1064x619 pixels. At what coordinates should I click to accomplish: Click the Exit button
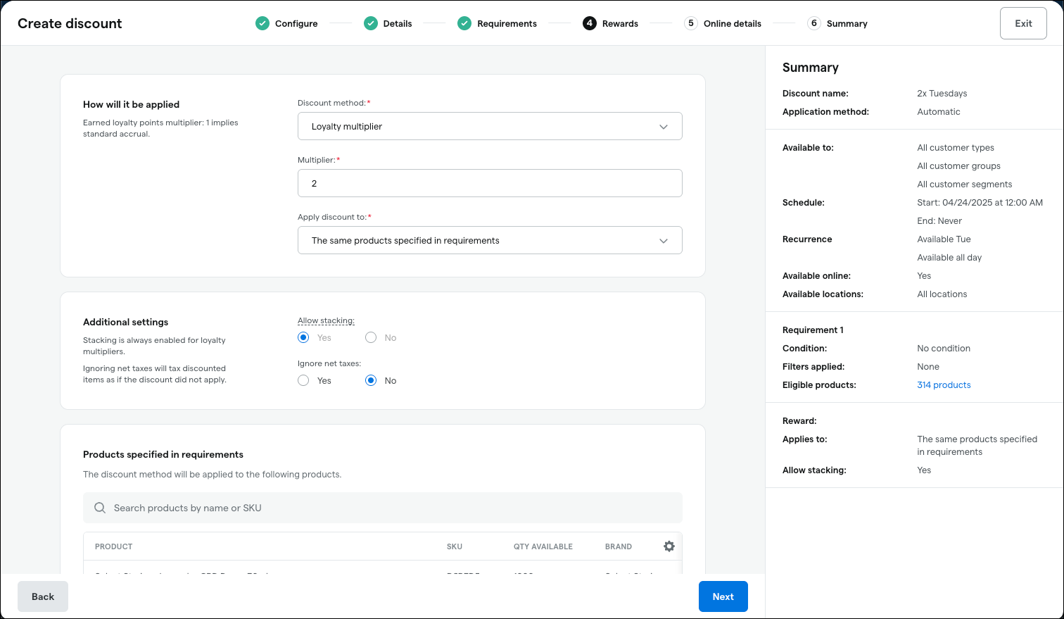pyautogui.click(x=1023, y=23)
